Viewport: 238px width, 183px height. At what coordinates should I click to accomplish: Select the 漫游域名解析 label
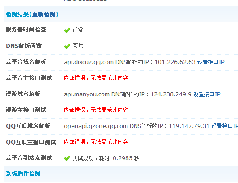tap(23, 94)
